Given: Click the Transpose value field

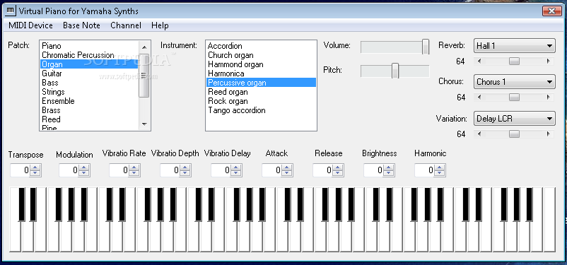Looking at the screenshot, I should coord(20,170).
